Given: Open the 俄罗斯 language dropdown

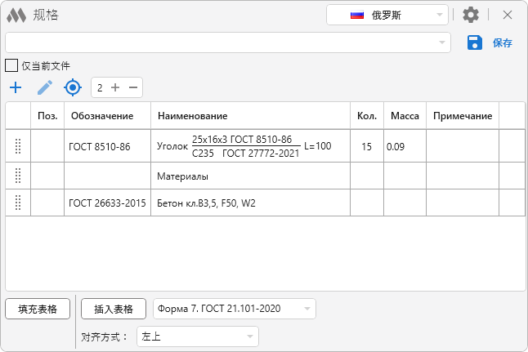Looking at the screenshot, I should coord(387,15).
